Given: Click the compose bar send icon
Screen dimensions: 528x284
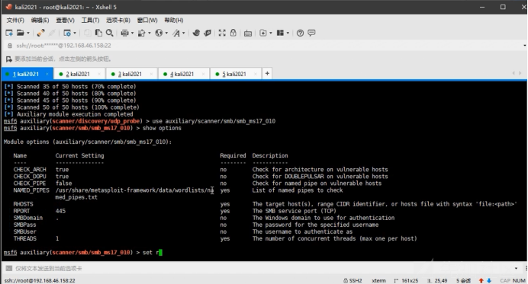Looking at the screenshot, I should click(9, 268).
